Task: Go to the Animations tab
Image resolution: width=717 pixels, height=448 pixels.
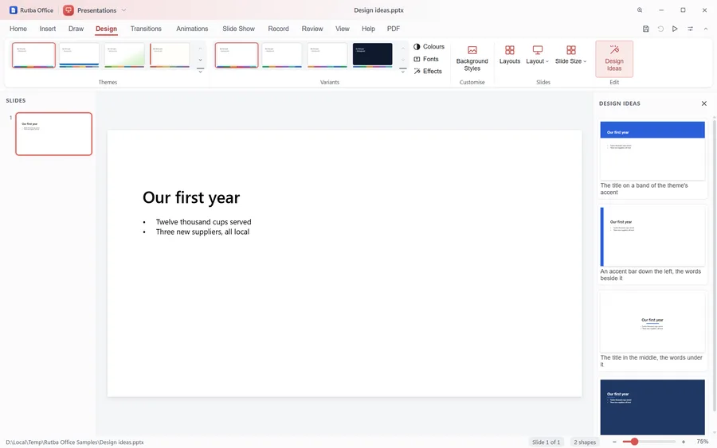Action: point(192,29)
